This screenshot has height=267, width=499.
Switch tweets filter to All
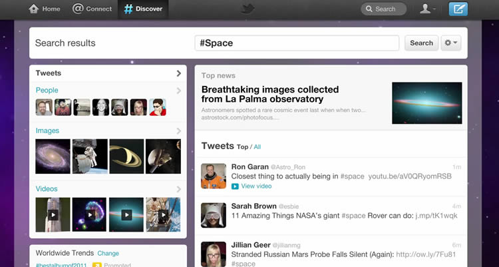click(257, 147)
